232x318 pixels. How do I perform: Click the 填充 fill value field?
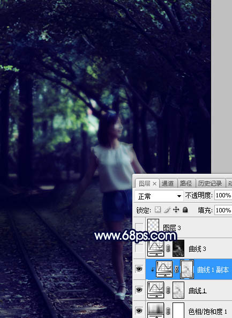click(x=223, y=210)
